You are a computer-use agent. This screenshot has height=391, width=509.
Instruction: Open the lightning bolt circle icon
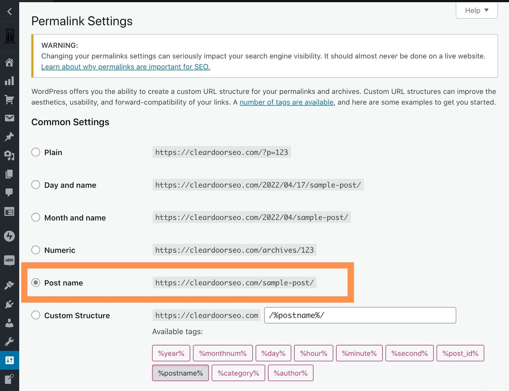[x=10, y=236]
